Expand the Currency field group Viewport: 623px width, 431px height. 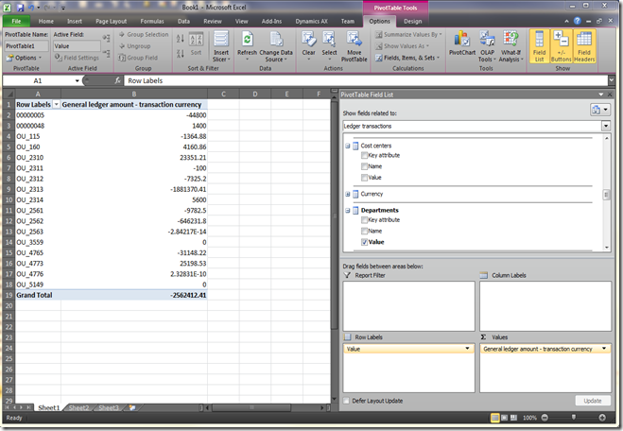click(348, 194)
